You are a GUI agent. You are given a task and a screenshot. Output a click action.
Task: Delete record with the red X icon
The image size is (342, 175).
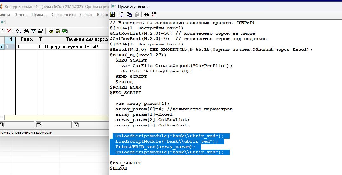click(x=9, y=31)
